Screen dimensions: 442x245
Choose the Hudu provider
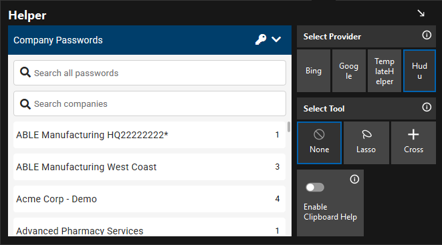419,71
